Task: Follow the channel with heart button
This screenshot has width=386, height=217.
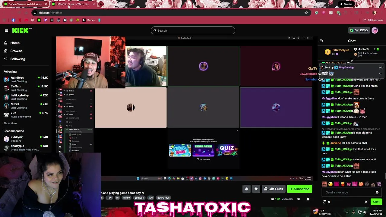Action: pyautogui.click(x=256, y=189)
